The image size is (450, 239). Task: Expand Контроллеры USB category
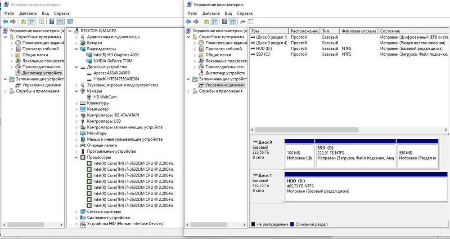[x=76, y=121]
